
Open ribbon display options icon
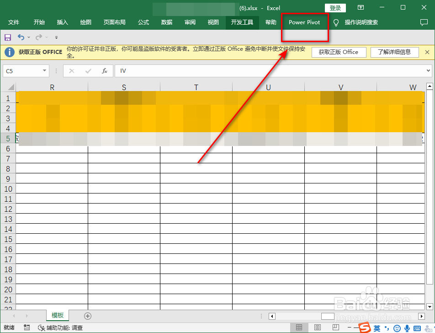[x=361, y=7]
